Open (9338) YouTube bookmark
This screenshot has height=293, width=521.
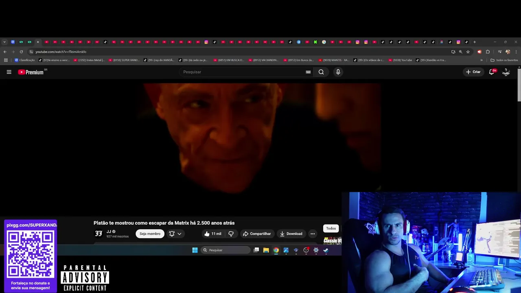click(x=400, y=60)
